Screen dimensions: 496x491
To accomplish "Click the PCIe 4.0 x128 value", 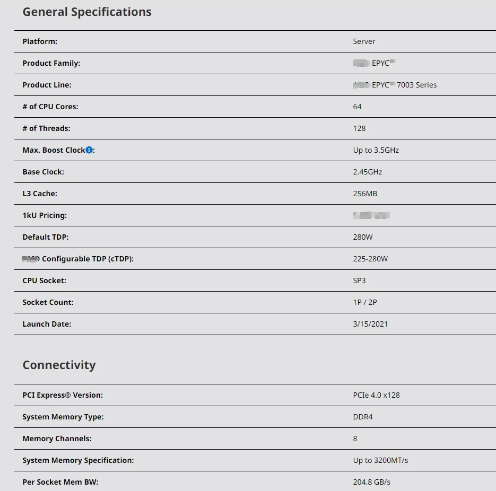I will [377, 395].
